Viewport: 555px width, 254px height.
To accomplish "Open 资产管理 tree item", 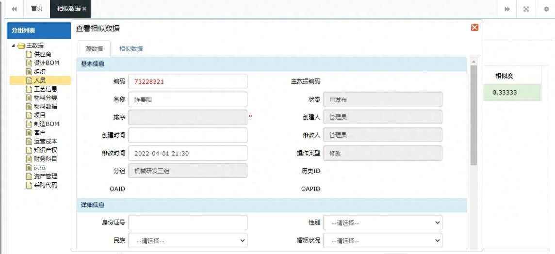I will click(46, 176).
